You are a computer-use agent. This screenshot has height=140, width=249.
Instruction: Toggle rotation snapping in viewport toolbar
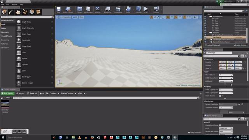(176, 17)
